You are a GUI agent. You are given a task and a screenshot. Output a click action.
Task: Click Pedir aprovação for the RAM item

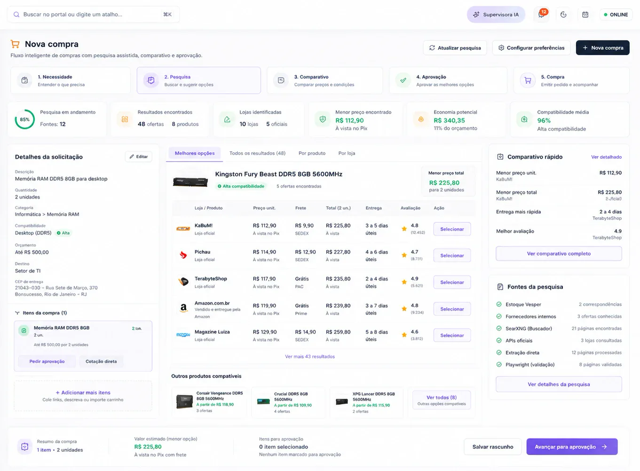point(47,361)
